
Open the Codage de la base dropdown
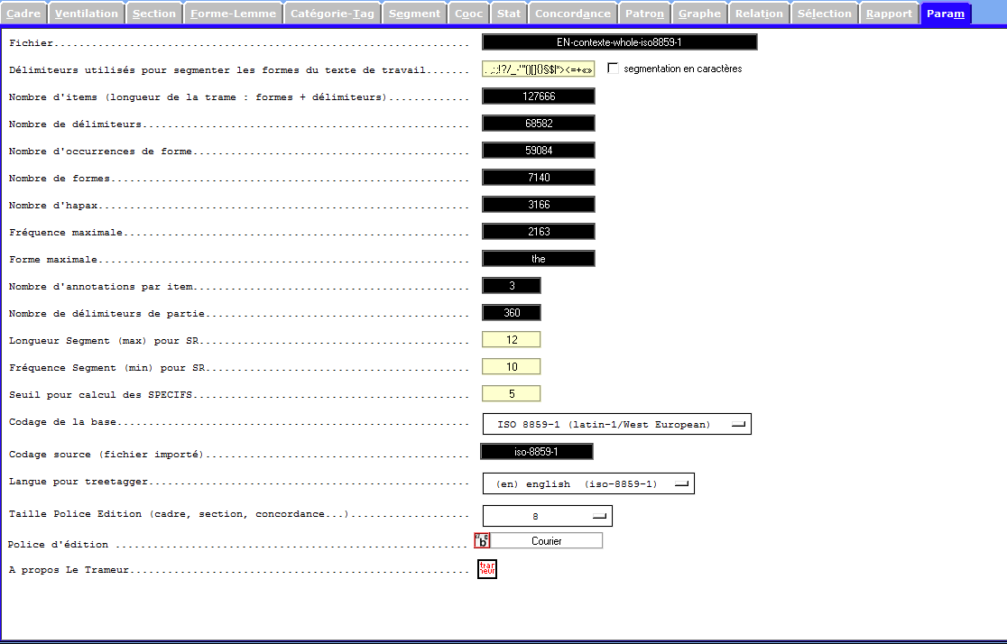(616, 424)
